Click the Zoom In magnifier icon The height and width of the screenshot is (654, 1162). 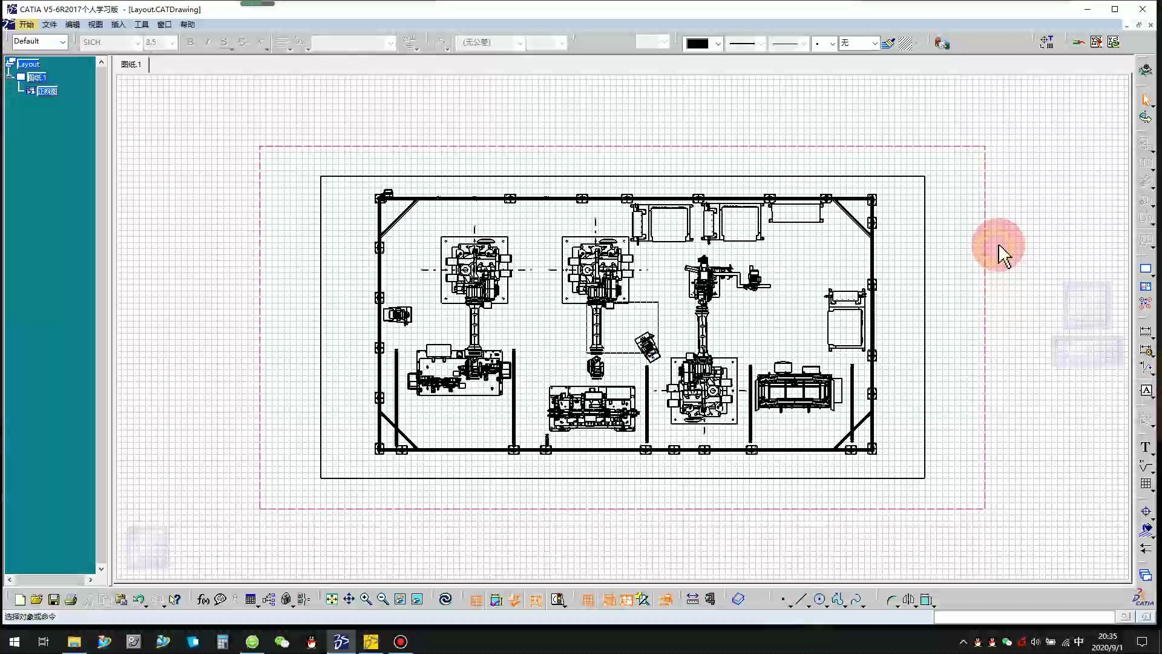click(366, 599)
